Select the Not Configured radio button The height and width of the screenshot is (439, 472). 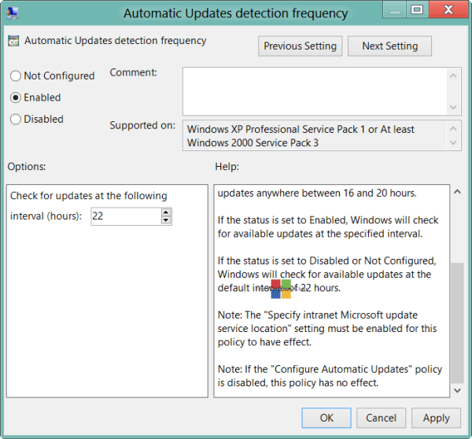point(16,76)
